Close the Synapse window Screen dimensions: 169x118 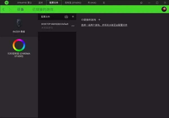click(165, 3)
